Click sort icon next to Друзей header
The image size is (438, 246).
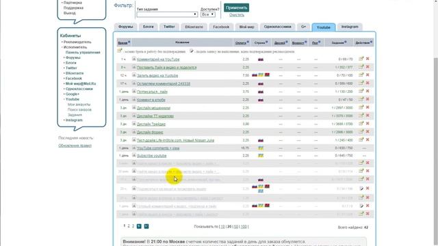287,42
